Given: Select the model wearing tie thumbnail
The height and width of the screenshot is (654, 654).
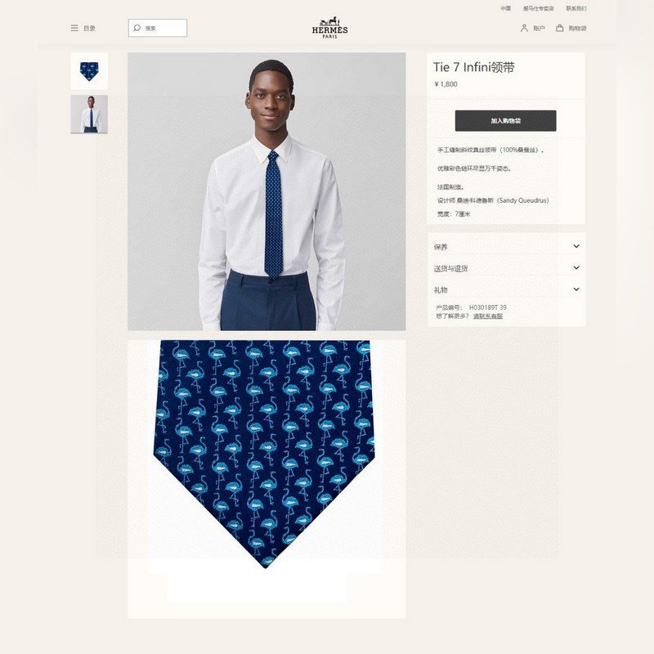Looking at the screenshot, I should [89, 114].
